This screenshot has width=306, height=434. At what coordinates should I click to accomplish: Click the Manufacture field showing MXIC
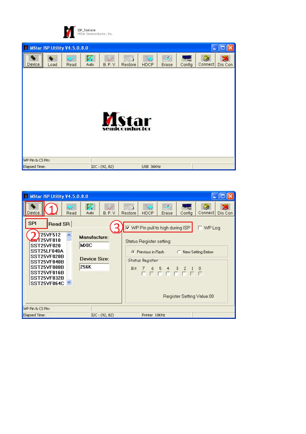(94, 245)
